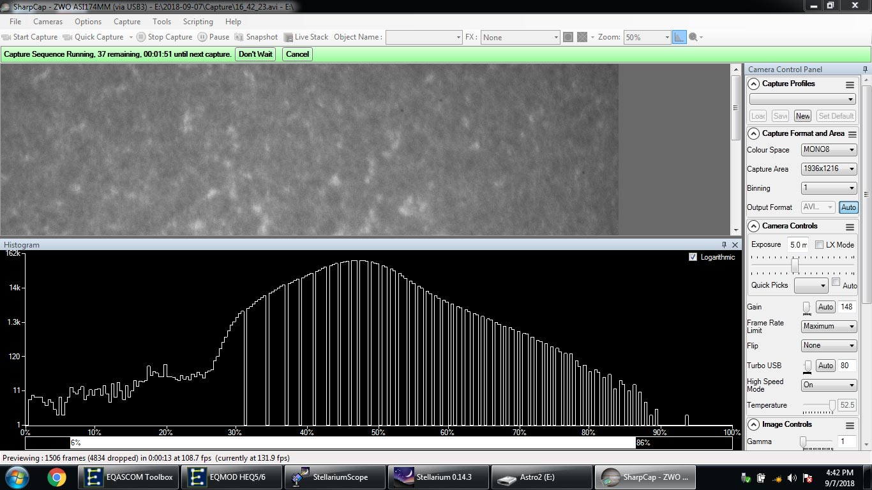Switch to EQMOD HEQ5/6 taskbar window

(233, 477)
